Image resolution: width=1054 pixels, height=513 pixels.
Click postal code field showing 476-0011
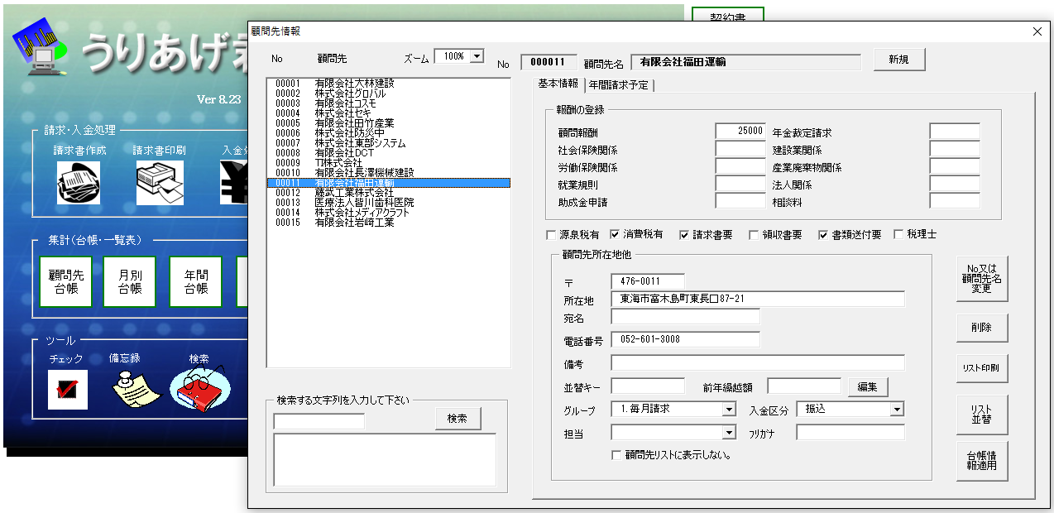pos(648,281)
